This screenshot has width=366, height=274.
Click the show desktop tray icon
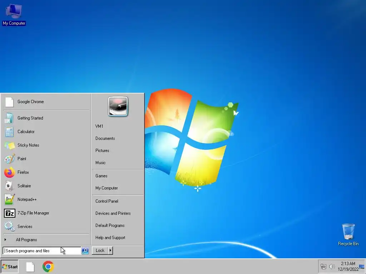362,267
